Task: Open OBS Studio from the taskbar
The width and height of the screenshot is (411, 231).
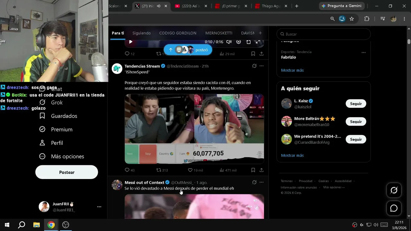Action: 66,225
